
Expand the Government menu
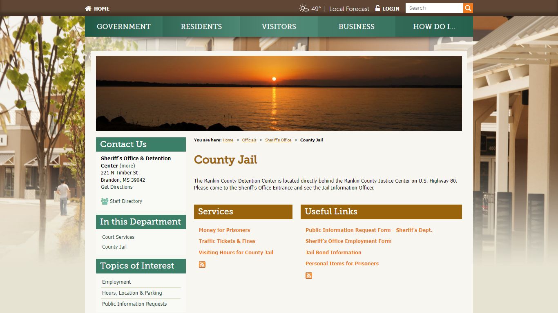[124, 26]
